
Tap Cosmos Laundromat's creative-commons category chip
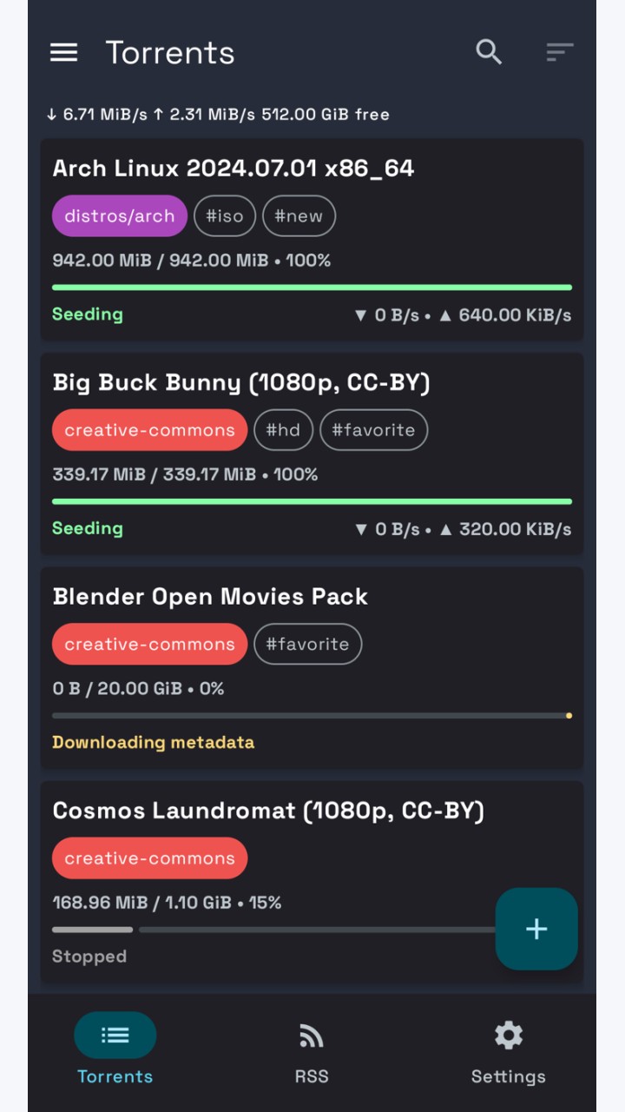149,858
